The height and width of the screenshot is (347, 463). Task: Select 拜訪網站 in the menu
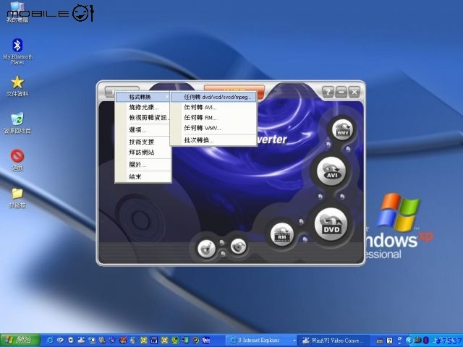[x=143, y=153]
